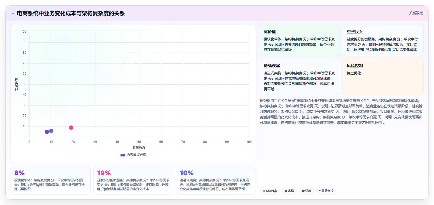Select the blue scatter point at 10

click(51, 131)
